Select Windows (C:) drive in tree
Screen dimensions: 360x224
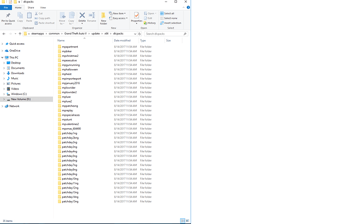pos(19,94)
